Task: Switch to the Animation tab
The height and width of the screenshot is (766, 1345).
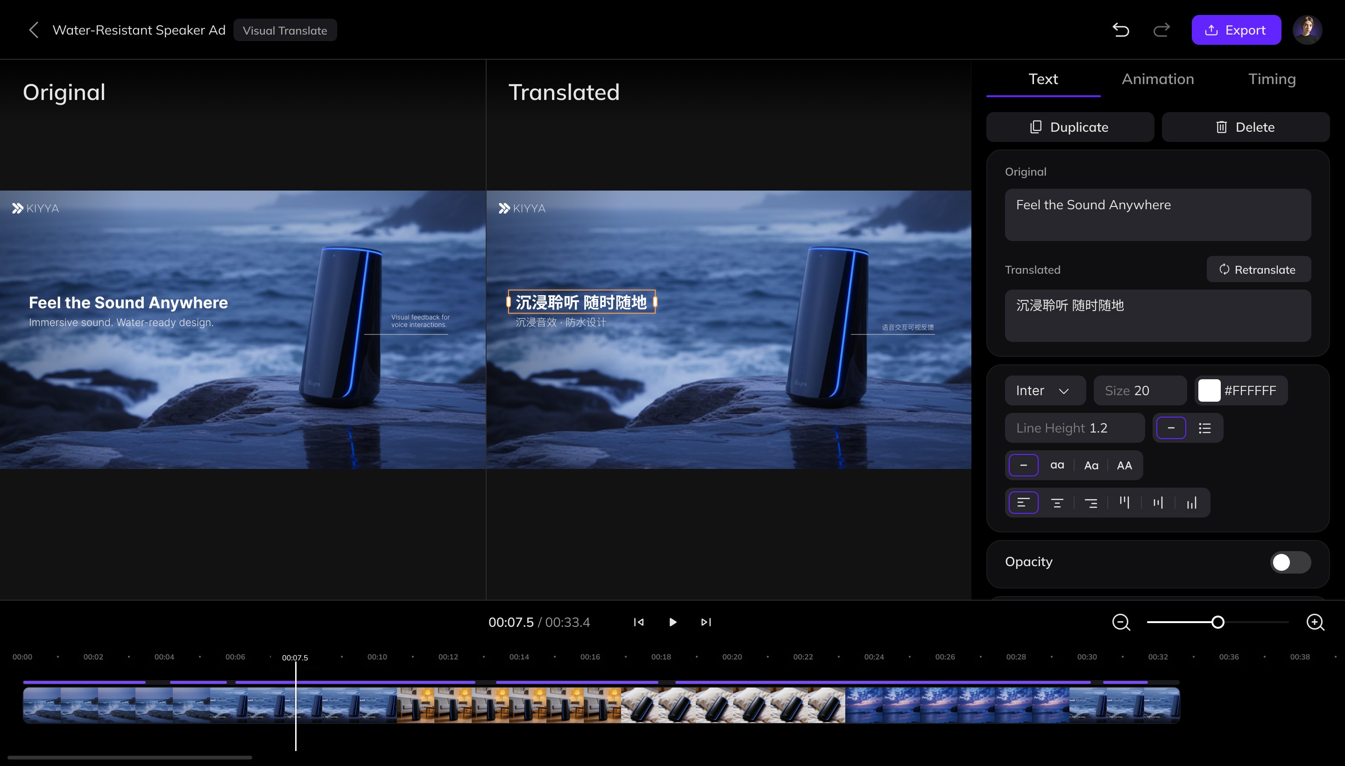Action: (x=1157, y=79)
